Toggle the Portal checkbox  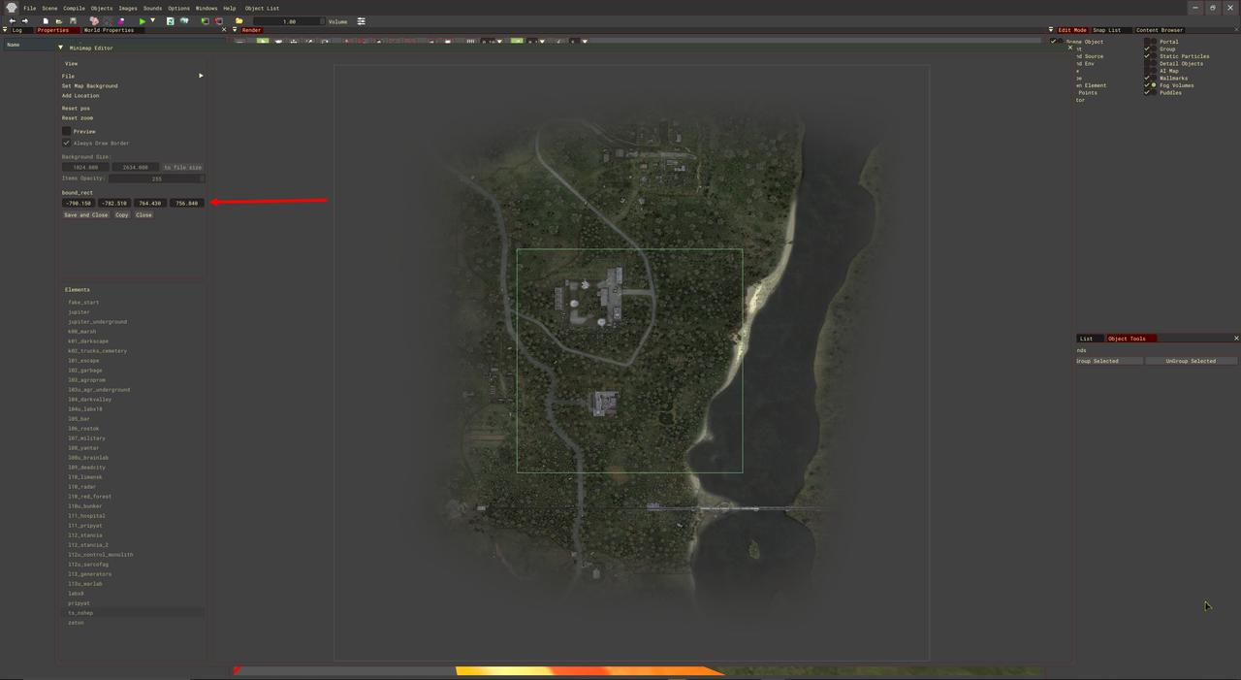pyautogui.click(x=1149, y=42)
